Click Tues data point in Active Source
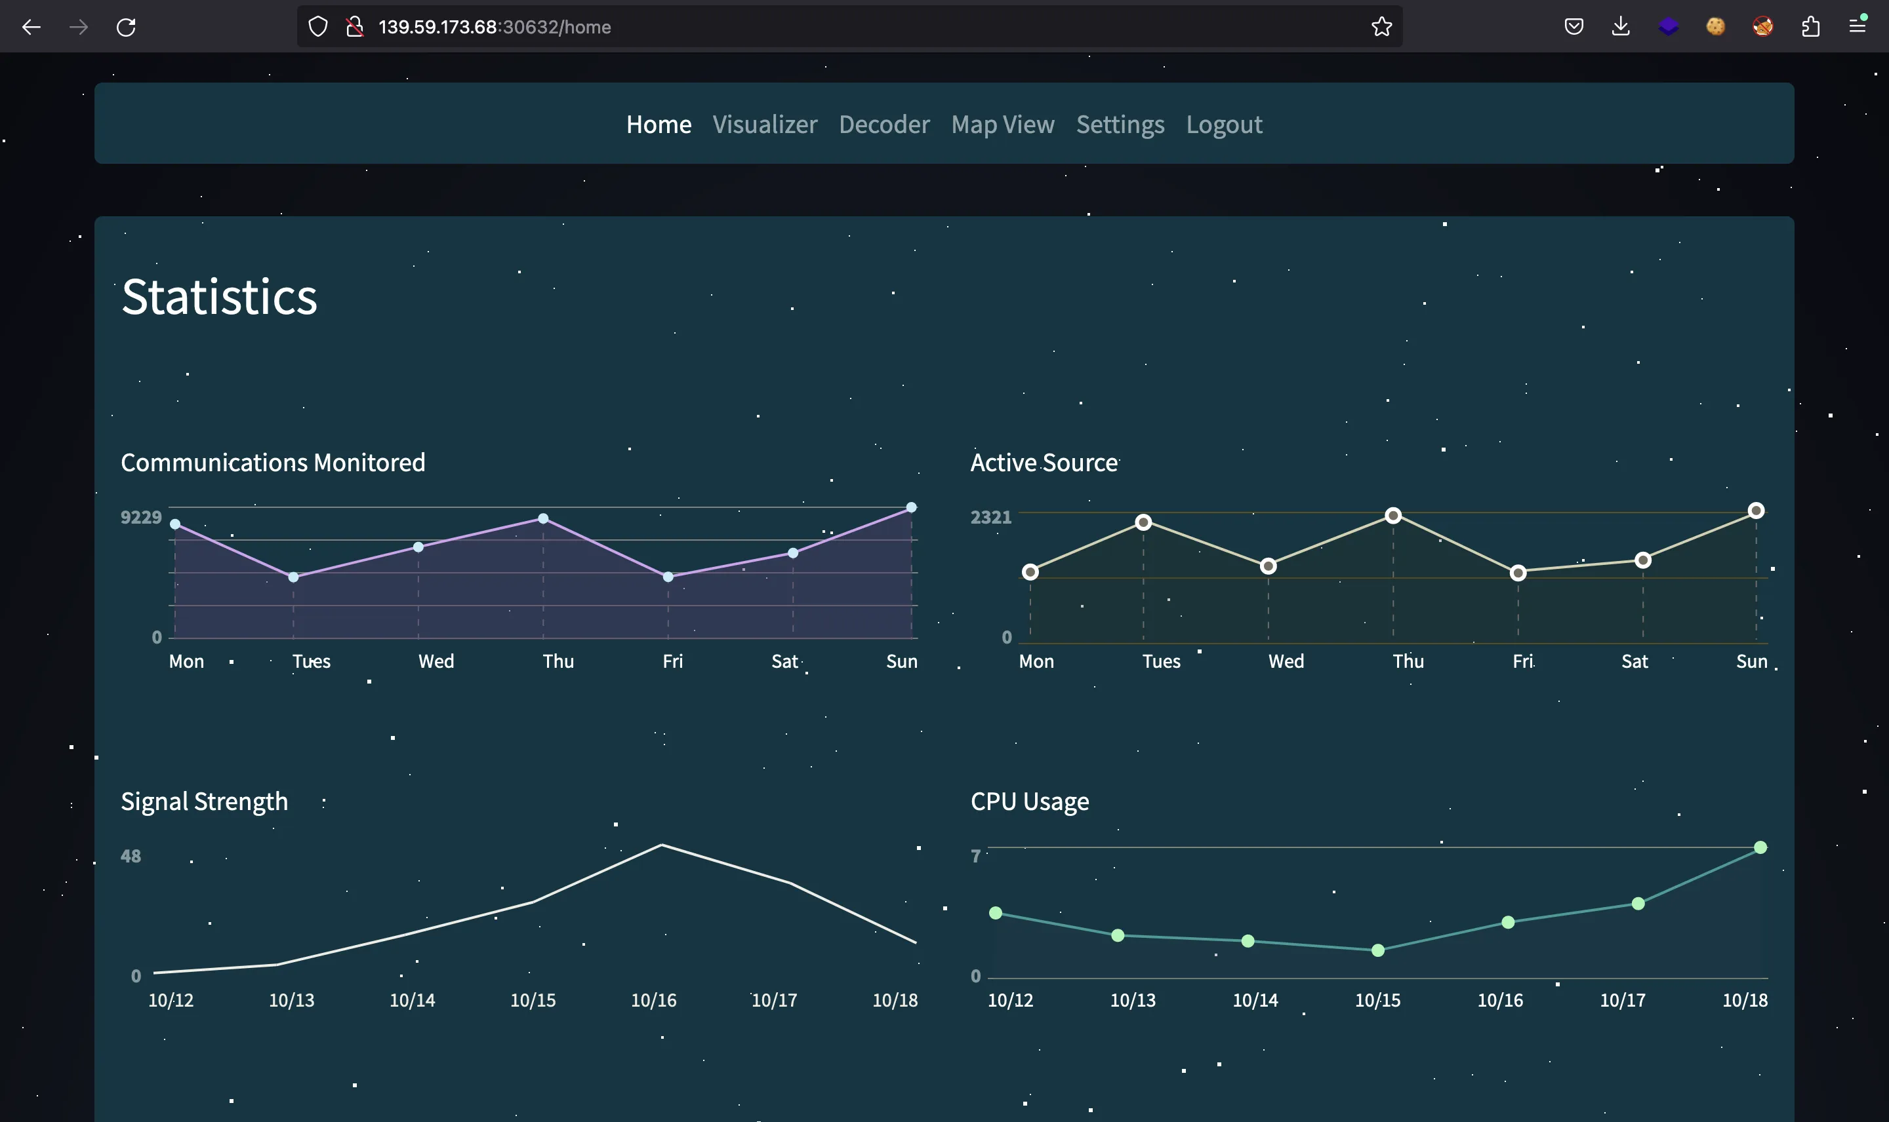Image resolution: width=1889 pixels, height=1122 pixels. [x=1143, y=522]
